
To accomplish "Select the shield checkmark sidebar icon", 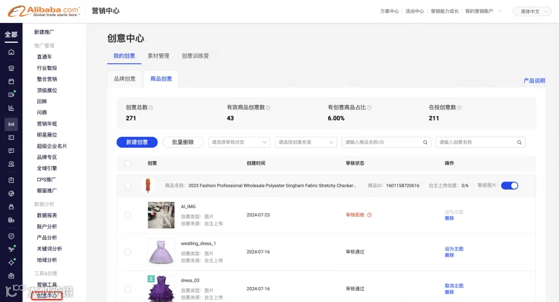I will tap(11, 236).
